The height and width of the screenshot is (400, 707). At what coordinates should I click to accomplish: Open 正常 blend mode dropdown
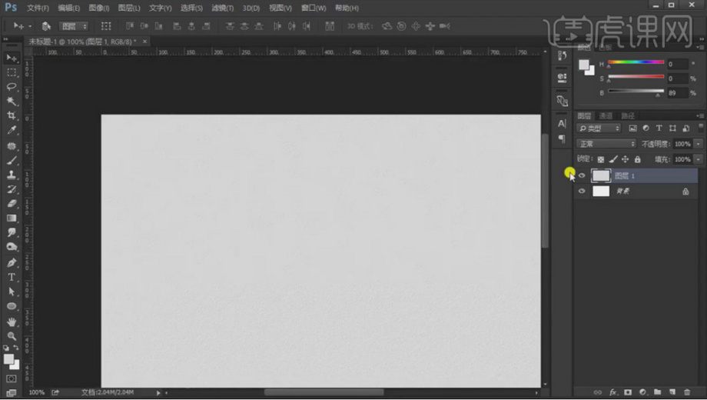606,144
